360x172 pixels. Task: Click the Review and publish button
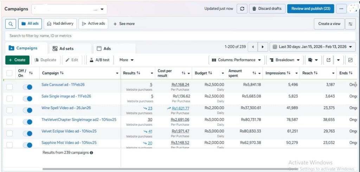tap(310, 9)
